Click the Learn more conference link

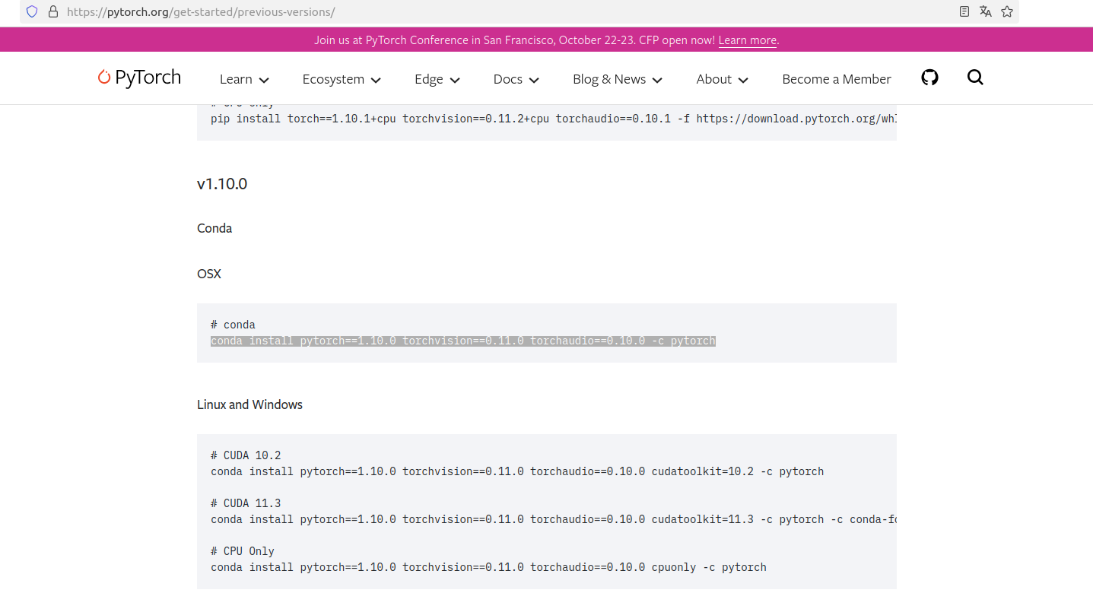(748, 40)
